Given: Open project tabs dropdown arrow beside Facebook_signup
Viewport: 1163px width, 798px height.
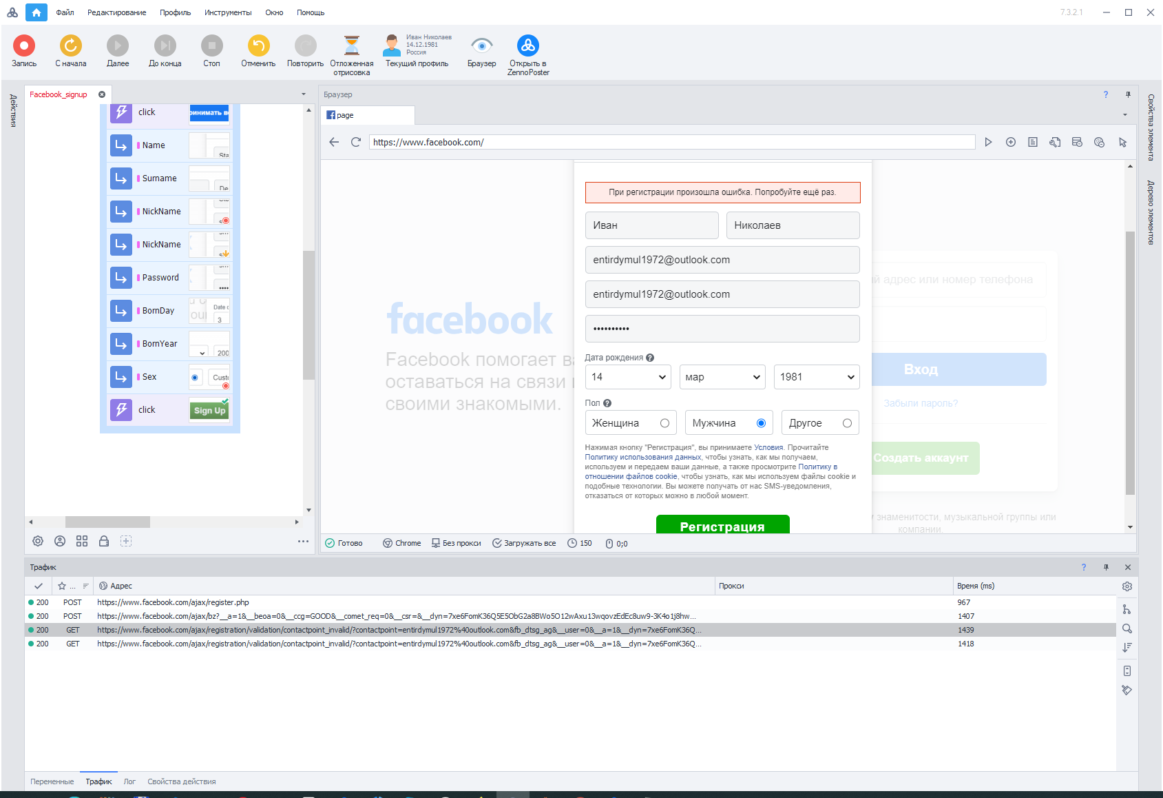Looking at the screenshot, I should [x=304, y=94].
